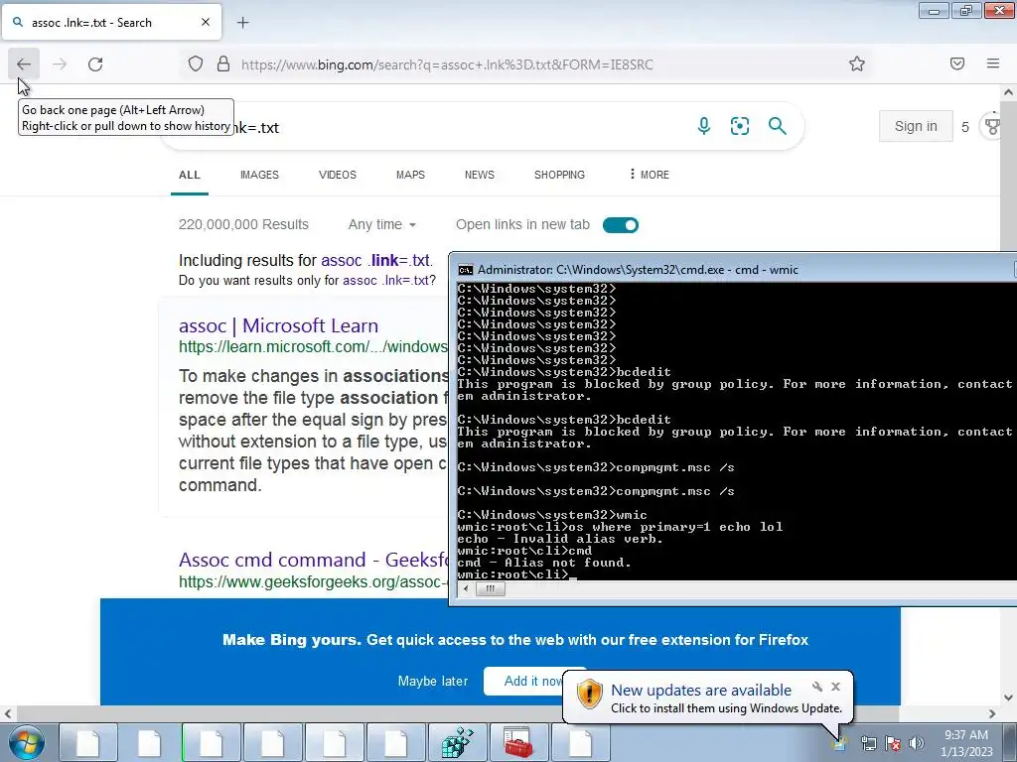Open the Save to Pocket icon

coord(957,63)
